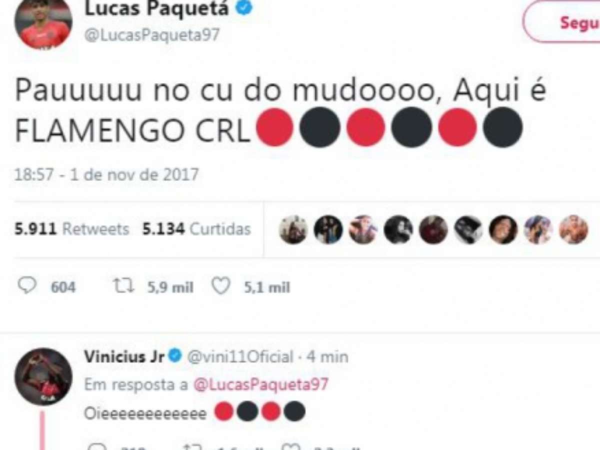Open Vinicius Jr's profile avatar
This screenshot has height=450, width=600.
[43, 376]
